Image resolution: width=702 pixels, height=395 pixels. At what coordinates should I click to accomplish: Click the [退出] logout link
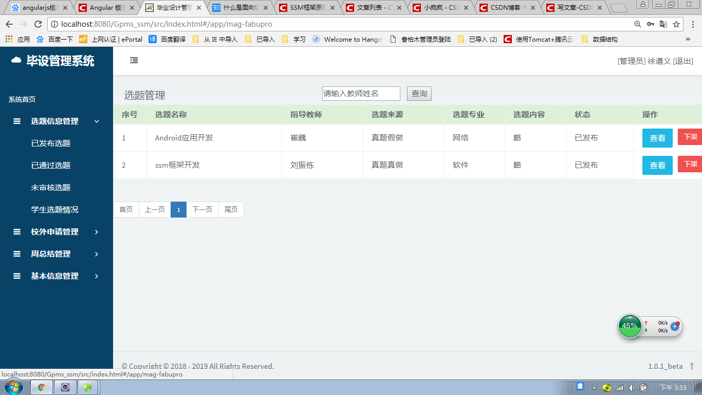click(x=683, y=61)
